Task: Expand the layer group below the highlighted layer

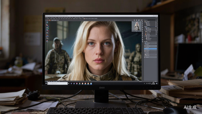Action: tap(145, 51)
